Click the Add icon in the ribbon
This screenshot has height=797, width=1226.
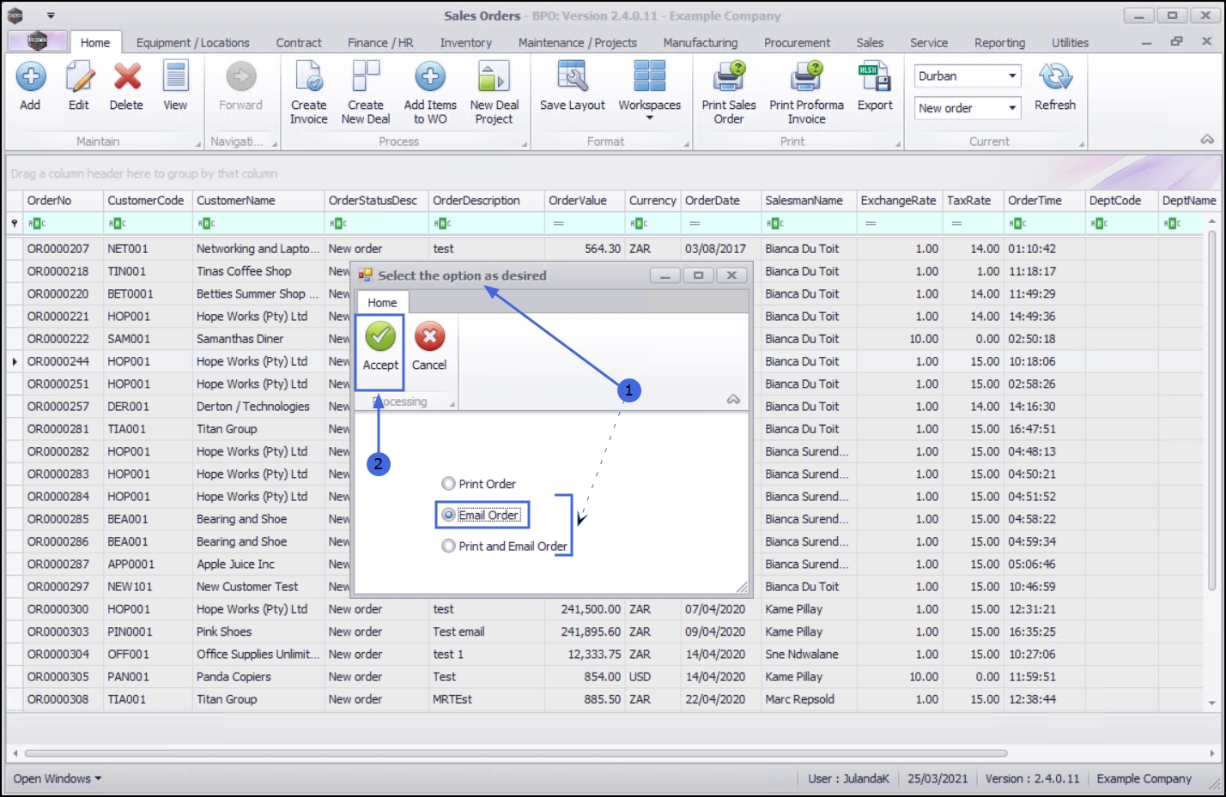pyautogui.click(x=31, y=77)
